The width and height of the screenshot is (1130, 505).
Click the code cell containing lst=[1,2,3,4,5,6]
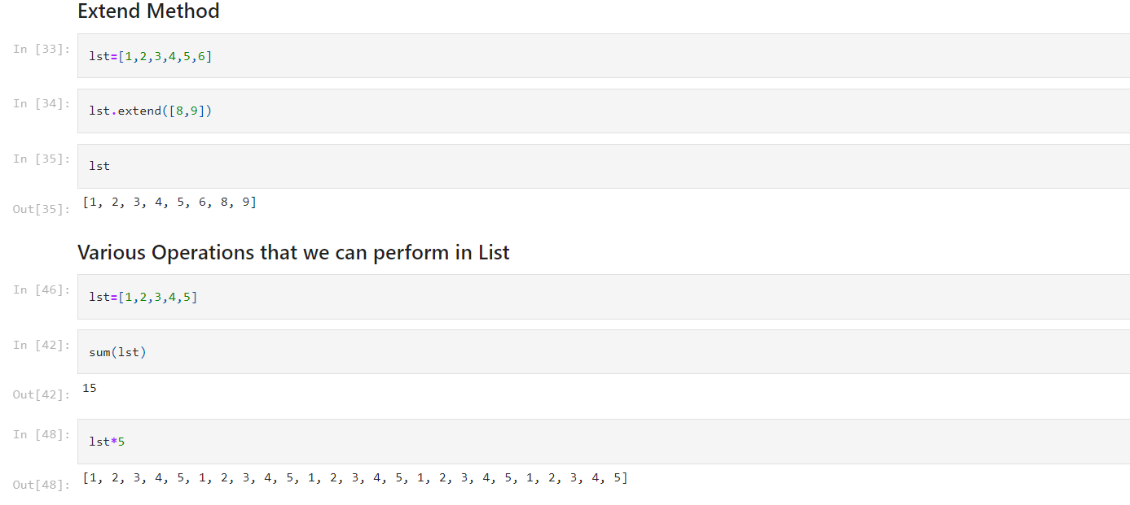pyautogui.click(x=604, y=56)
